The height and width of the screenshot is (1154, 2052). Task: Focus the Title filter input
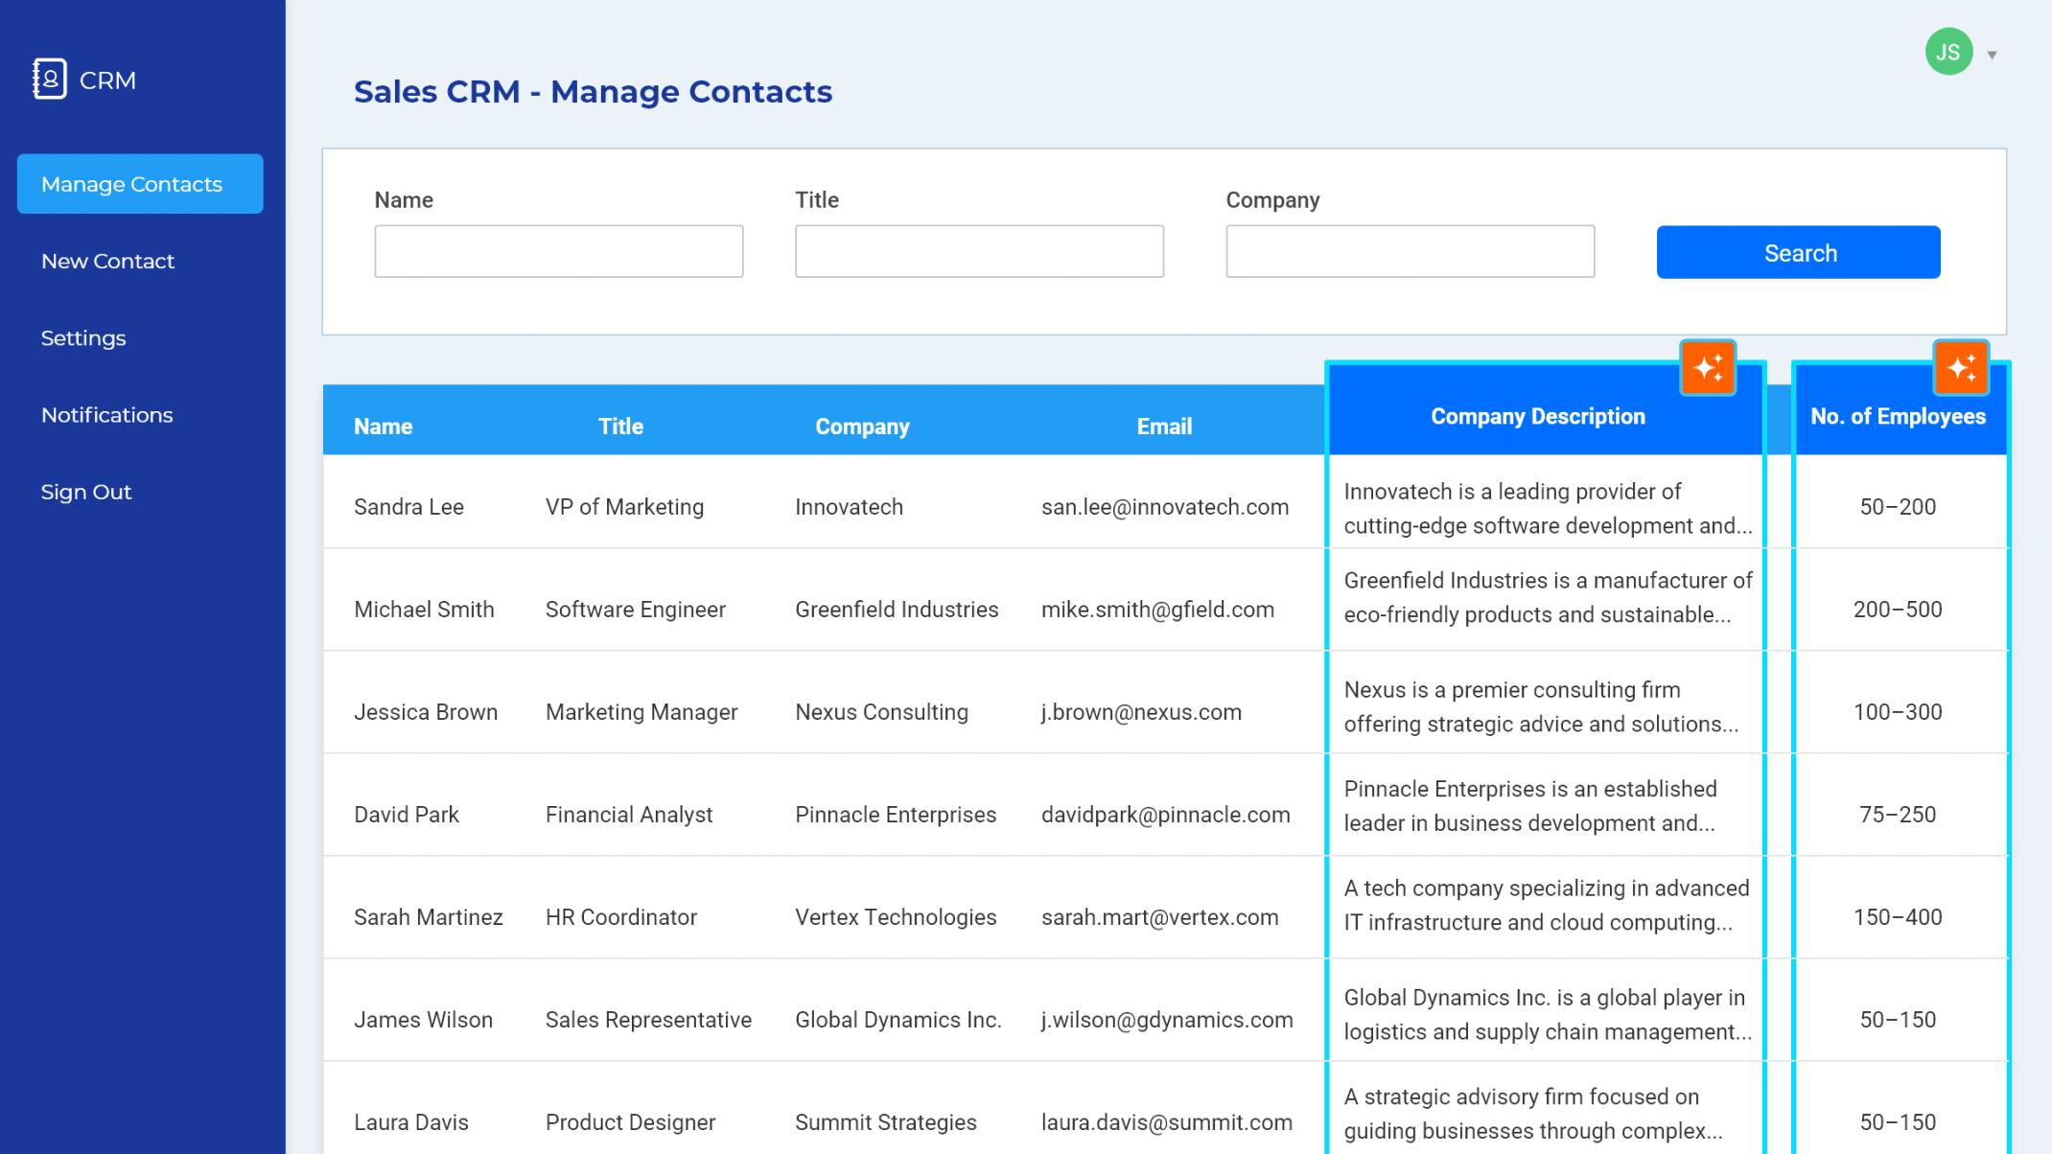[979, 251]
